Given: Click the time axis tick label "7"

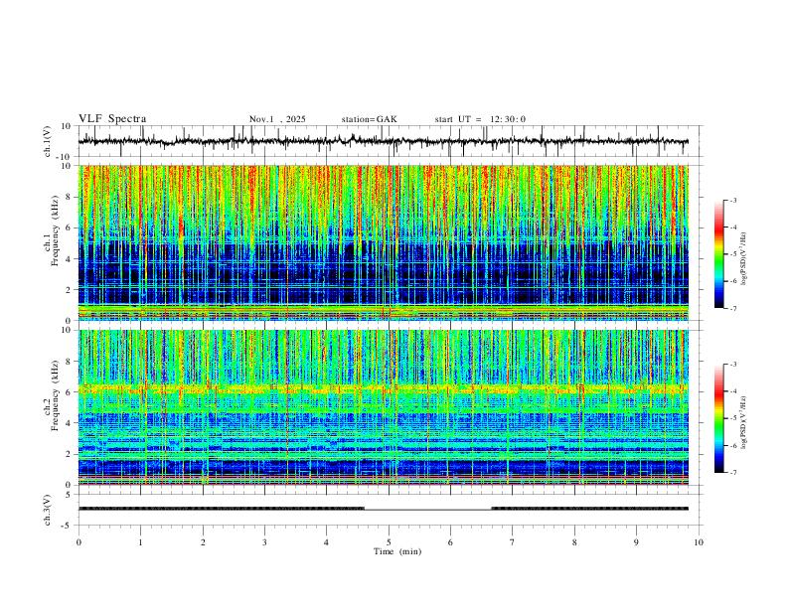Looking at the screenshot, I should (513, 542).
